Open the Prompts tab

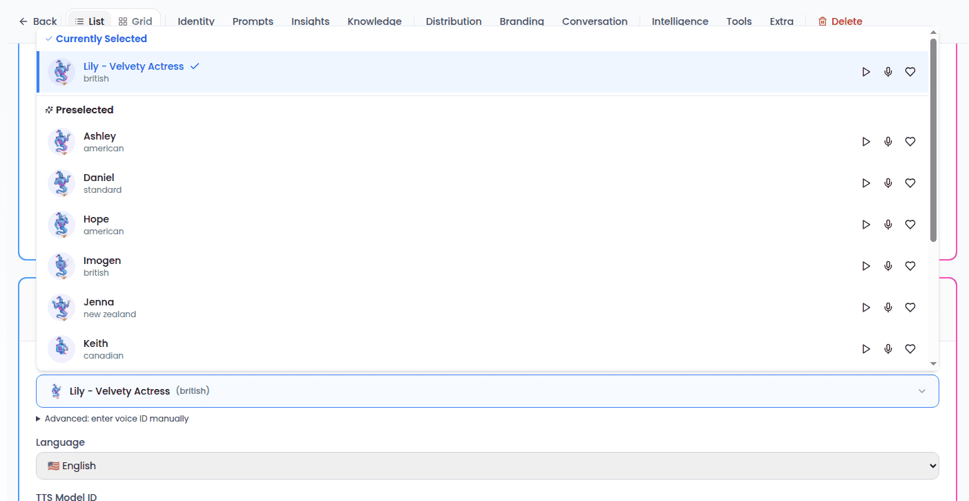pyautogui.click(x=253, y=21)
